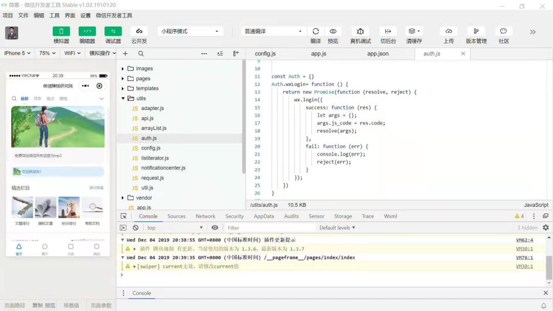Switch to the config.js editor tab

[x=265, y=54]
